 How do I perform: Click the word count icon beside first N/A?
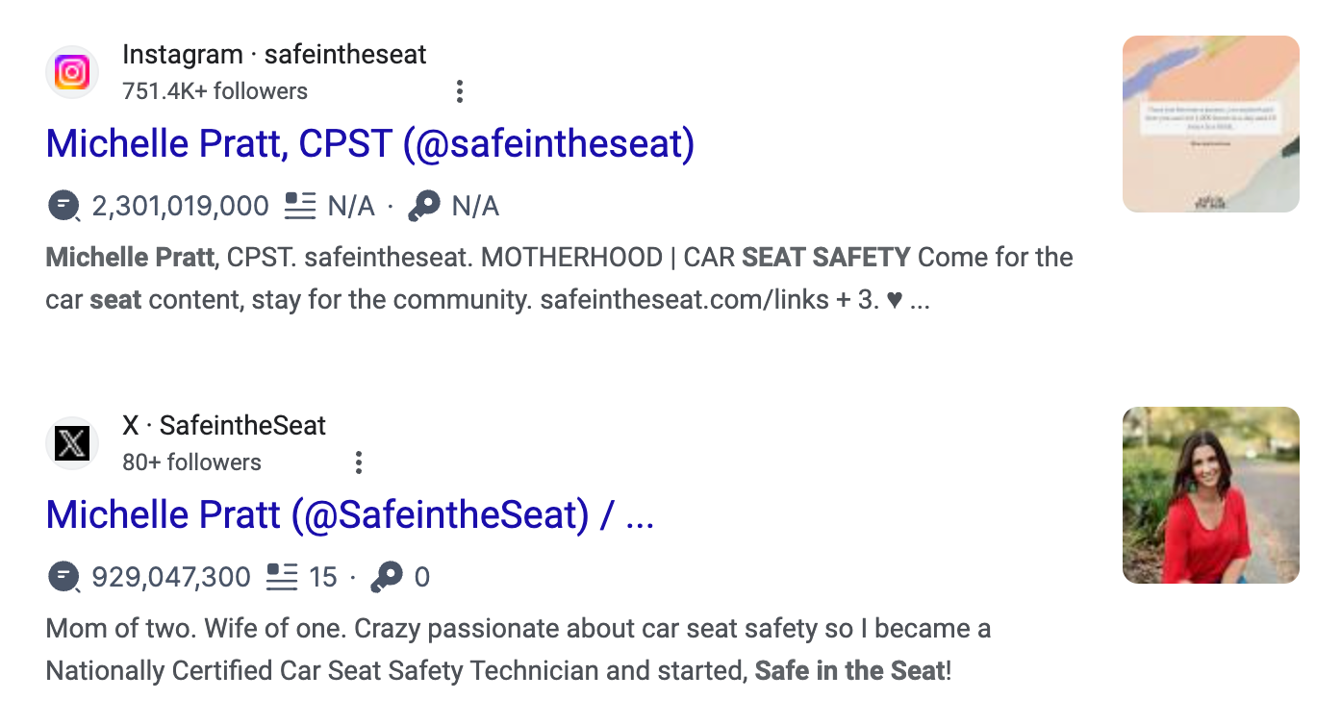300,206
